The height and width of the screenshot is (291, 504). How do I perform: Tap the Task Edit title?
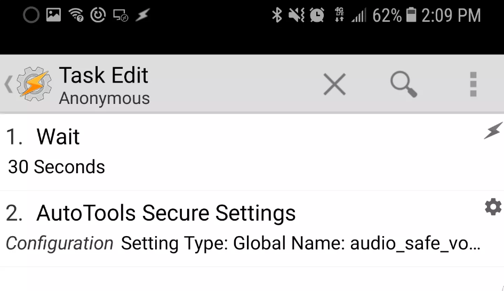tap(103, 75)
